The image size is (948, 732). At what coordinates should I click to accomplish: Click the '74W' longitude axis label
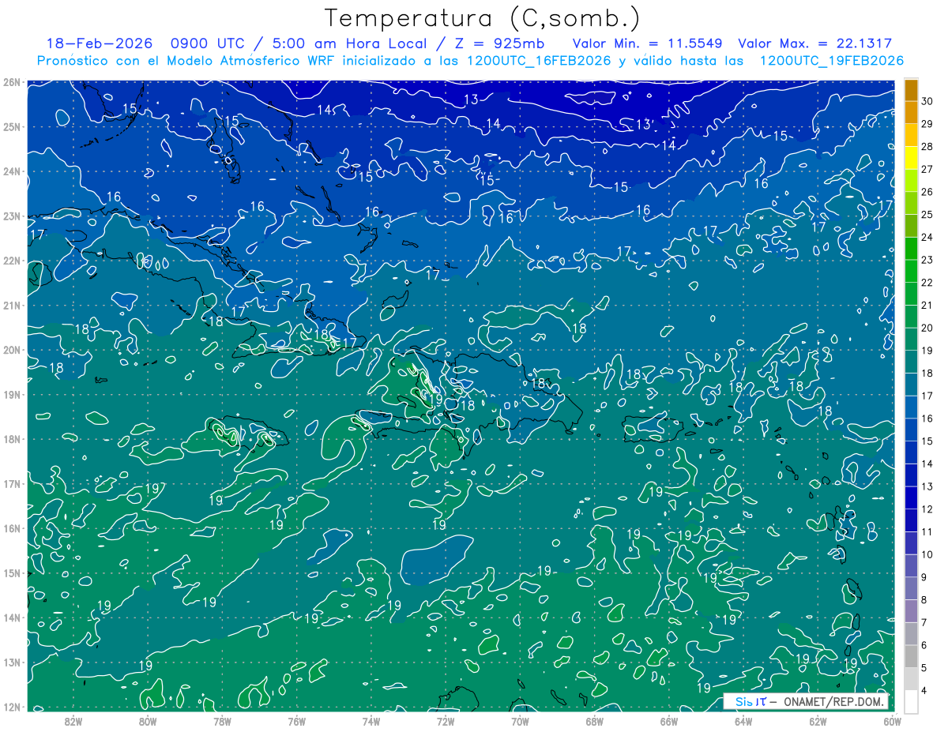coord(371,721)
